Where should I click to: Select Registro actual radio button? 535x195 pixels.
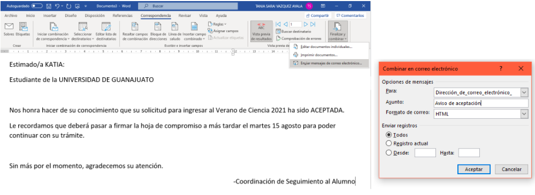388,143
